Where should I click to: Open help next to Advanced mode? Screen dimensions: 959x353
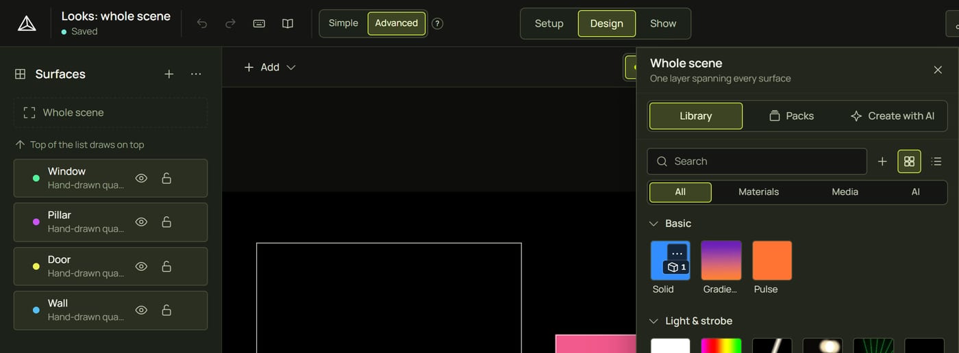click(438, 23)
